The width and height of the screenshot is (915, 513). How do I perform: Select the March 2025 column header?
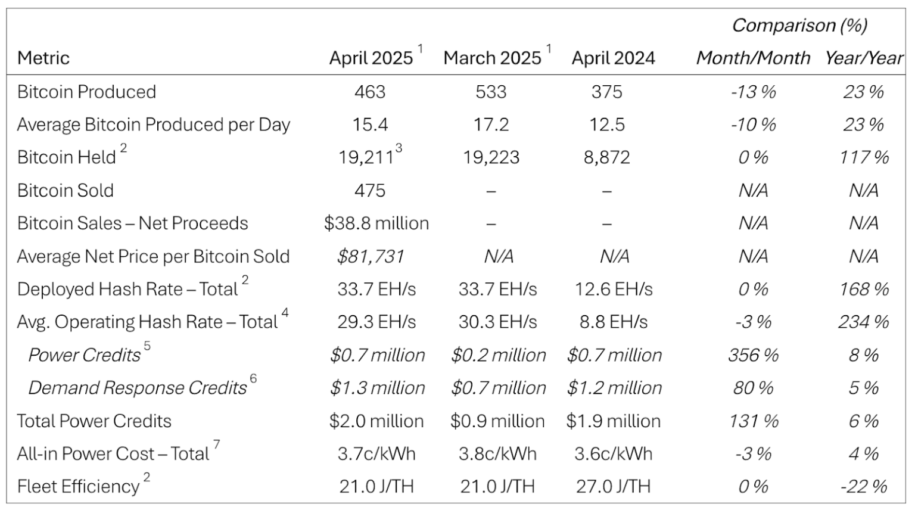[x=492, y=58]
